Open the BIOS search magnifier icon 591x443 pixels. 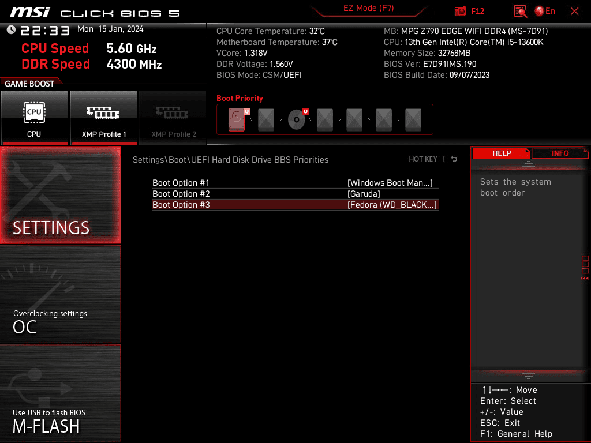tap(520, 12)
